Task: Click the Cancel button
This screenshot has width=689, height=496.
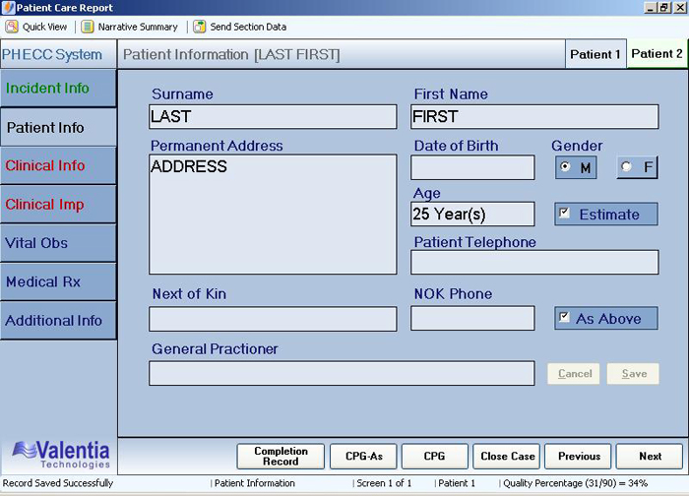Action: (x=575, y=373)
